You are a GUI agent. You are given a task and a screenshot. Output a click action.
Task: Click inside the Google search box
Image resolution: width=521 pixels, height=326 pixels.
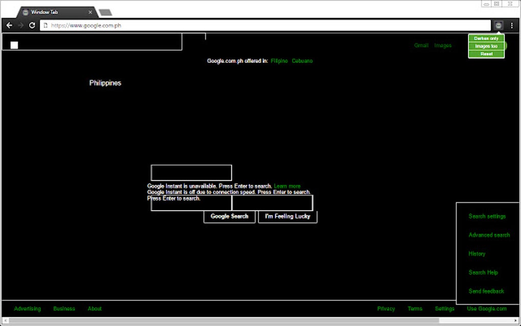tap(191, 172)
